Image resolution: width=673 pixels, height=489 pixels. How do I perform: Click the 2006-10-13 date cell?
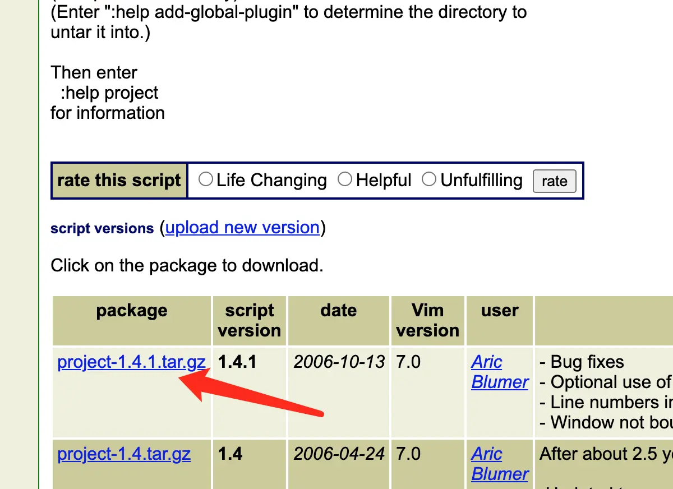(339, 362)
